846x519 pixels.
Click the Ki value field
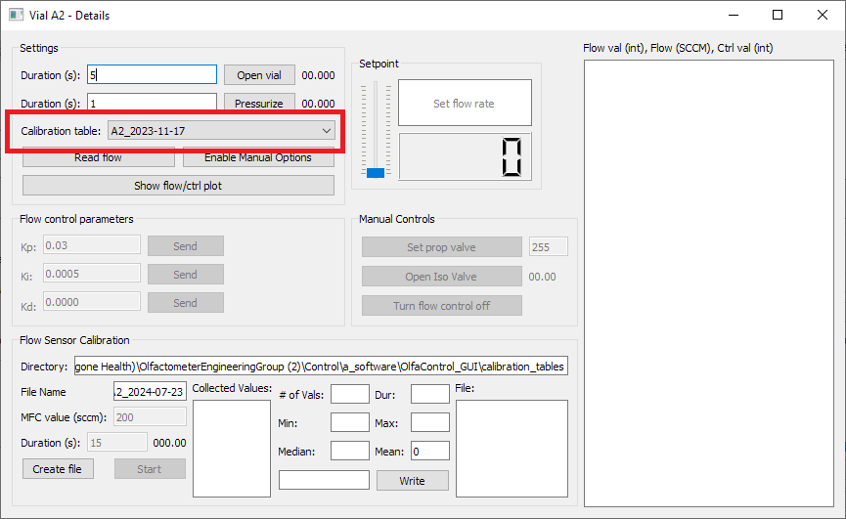[x=92, y=274]
